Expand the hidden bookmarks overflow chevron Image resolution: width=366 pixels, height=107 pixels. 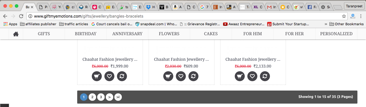[x=326, y=24]
